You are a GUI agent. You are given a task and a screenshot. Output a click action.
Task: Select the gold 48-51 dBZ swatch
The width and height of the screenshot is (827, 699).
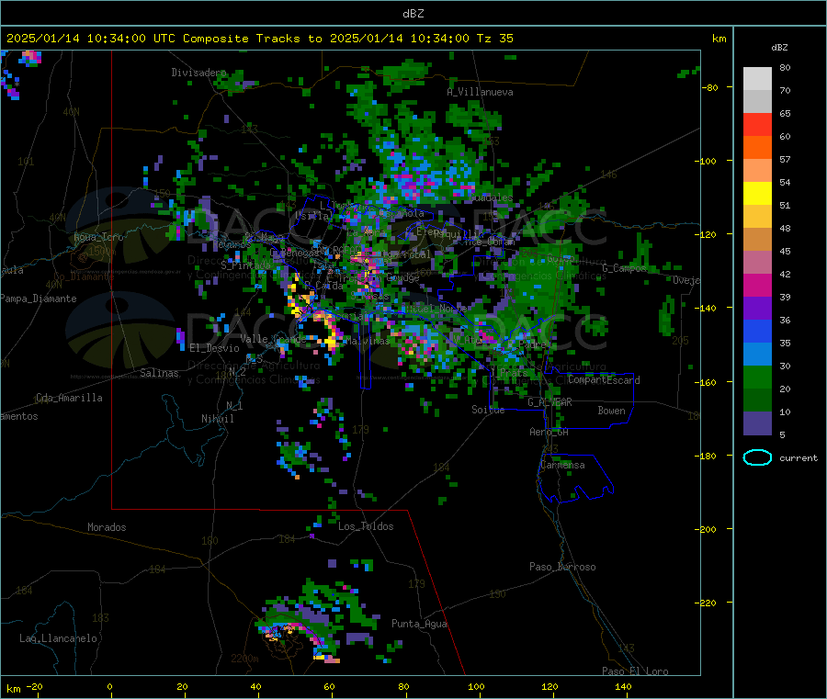(x=757, y=217)
